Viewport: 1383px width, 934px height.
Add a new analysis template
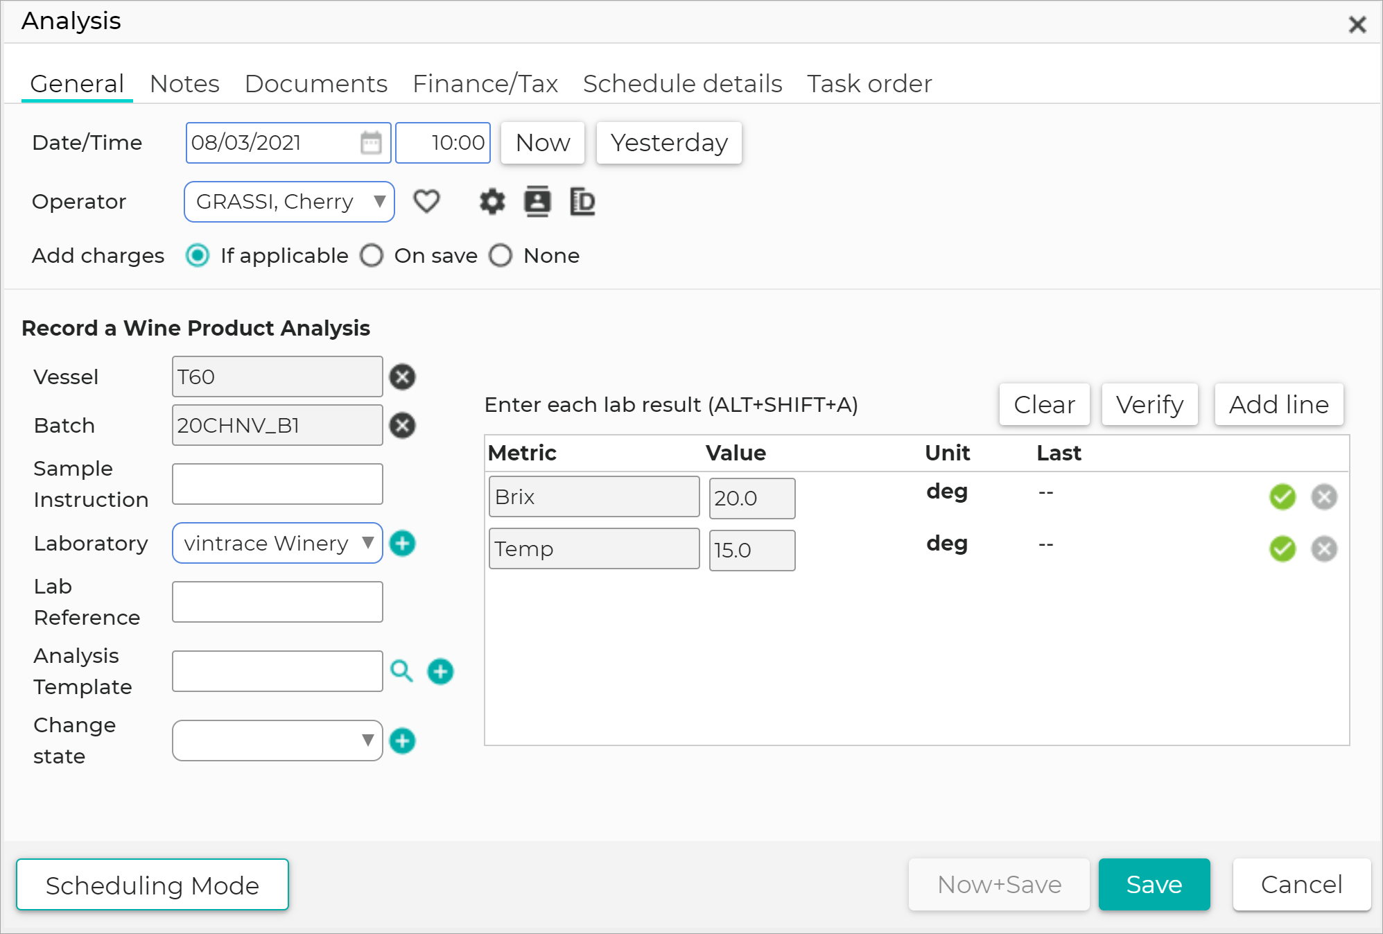coord(440,671)
